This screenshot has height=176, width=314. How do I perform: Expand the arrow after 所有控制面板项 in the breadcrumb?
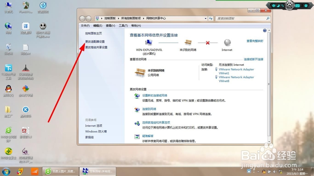tap(143, 18)
